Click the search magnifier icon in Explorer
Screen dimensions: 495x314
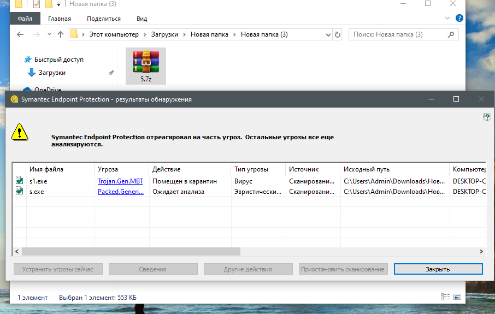click(x=451, y=34)
